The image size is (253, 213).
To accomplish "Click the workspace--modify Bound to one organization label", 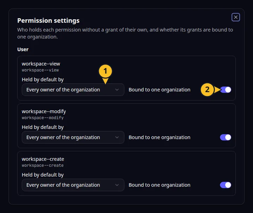I will pos(160,137).
